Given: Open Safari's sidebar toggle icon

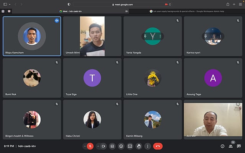Looking at the screenshot, I should click(x=5, y=4).
